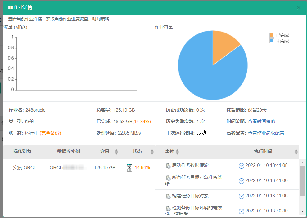The height and width of the screenshot is (218, 307).
Task: Click the event icon beside 所有任务目标对象准备就绪
Action: tap(168, 178)
